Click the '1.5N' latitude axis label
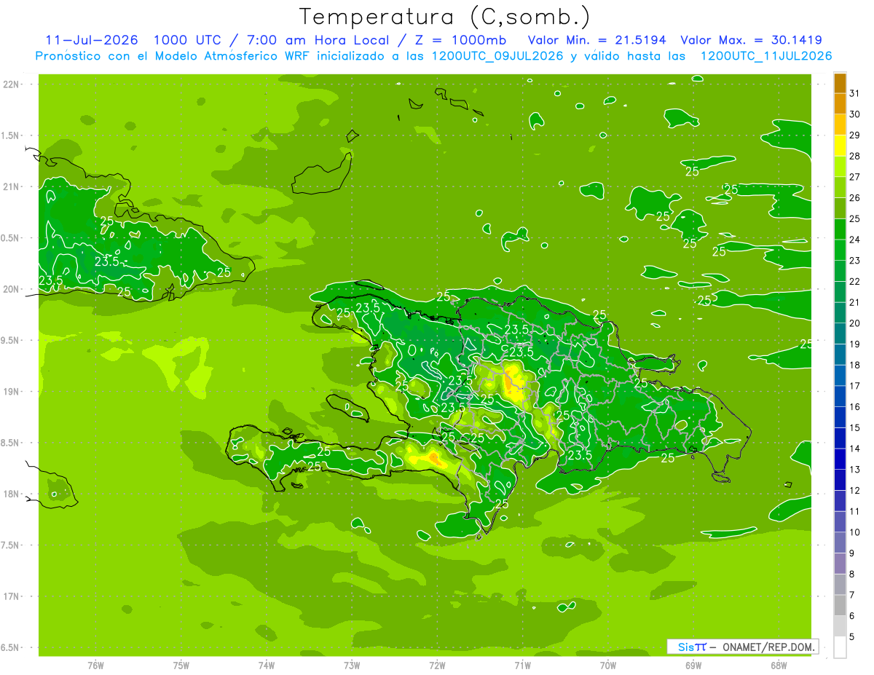Image resolution: width=874 pixels, height=675 pixels. pyautogui.click(x=11, y=136)
